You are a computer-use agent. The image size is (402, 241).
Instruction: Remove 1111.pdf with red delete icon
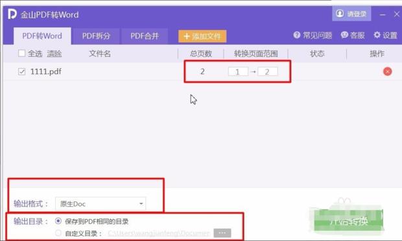click(x=387, y=71)
